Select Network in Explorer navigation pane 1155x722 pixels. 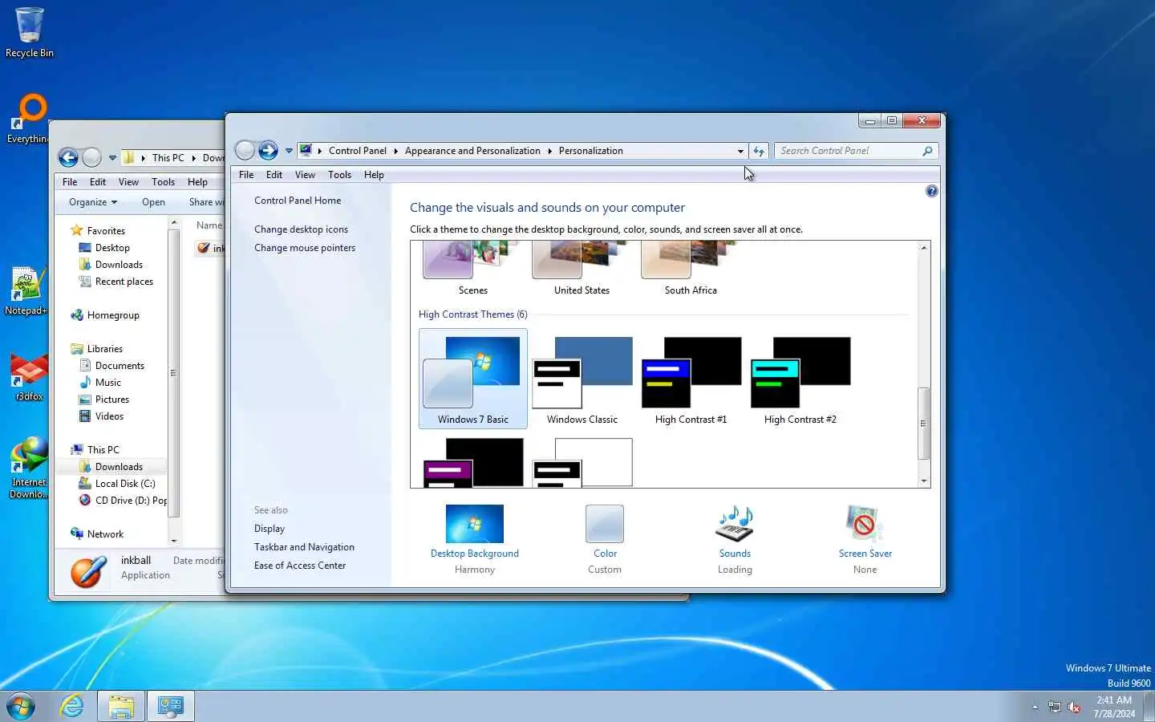[97, 534]
